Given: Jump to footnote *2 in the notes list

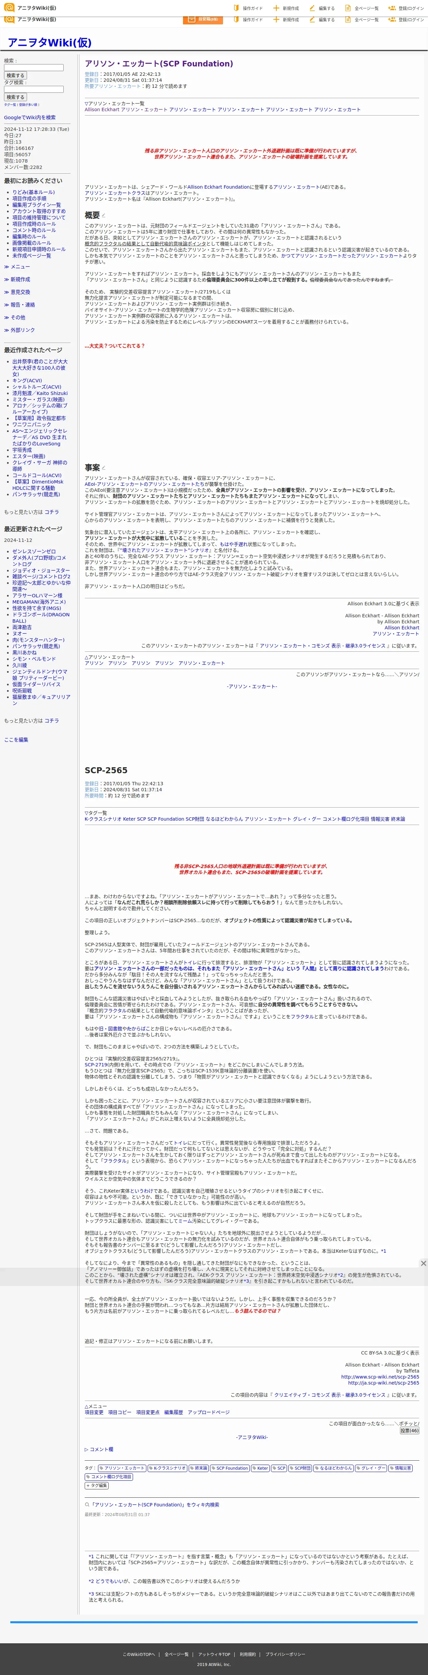Looking at the screenshot, I should point(92,1581).
